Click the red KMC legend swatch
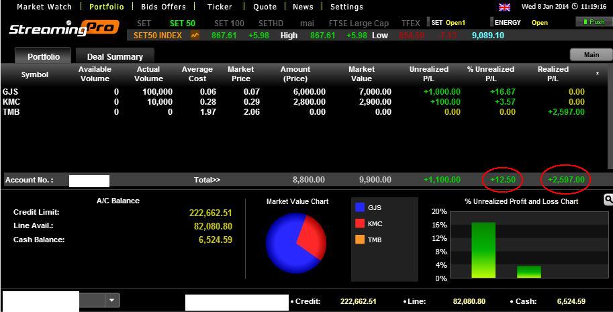The width and height of the screenshot is (613, 312). (x=360, y=223)
